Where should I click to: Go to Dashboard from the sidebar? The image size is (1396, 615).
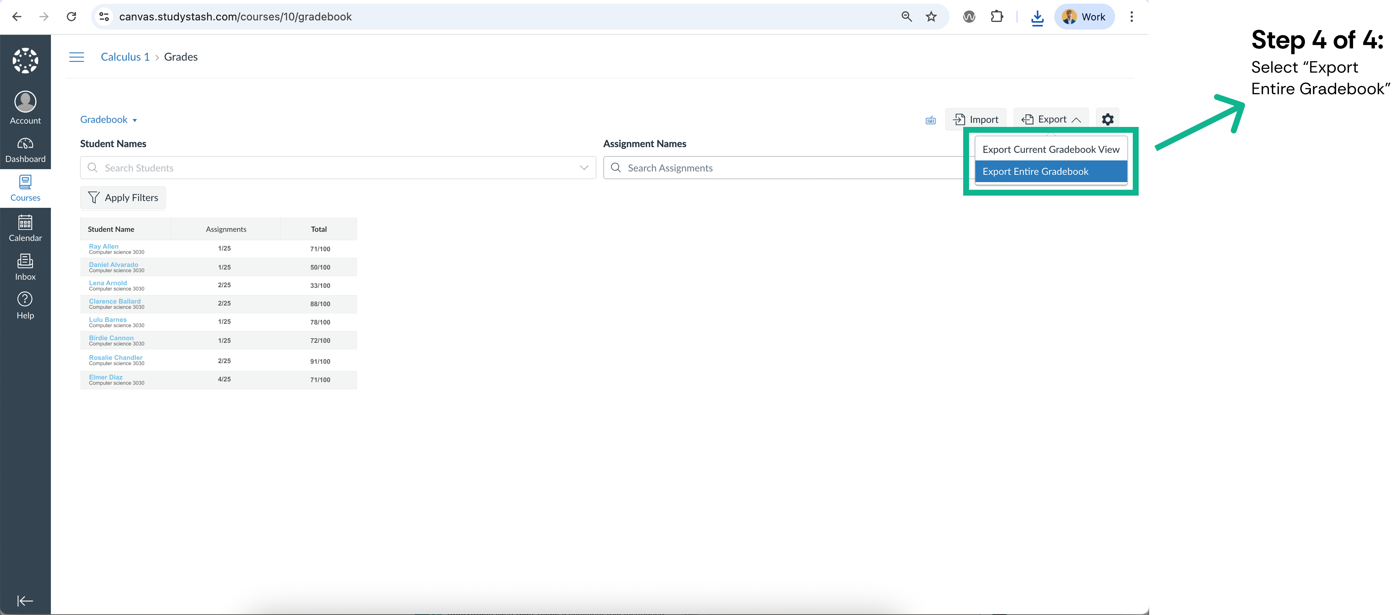click(x=25, y=150)
